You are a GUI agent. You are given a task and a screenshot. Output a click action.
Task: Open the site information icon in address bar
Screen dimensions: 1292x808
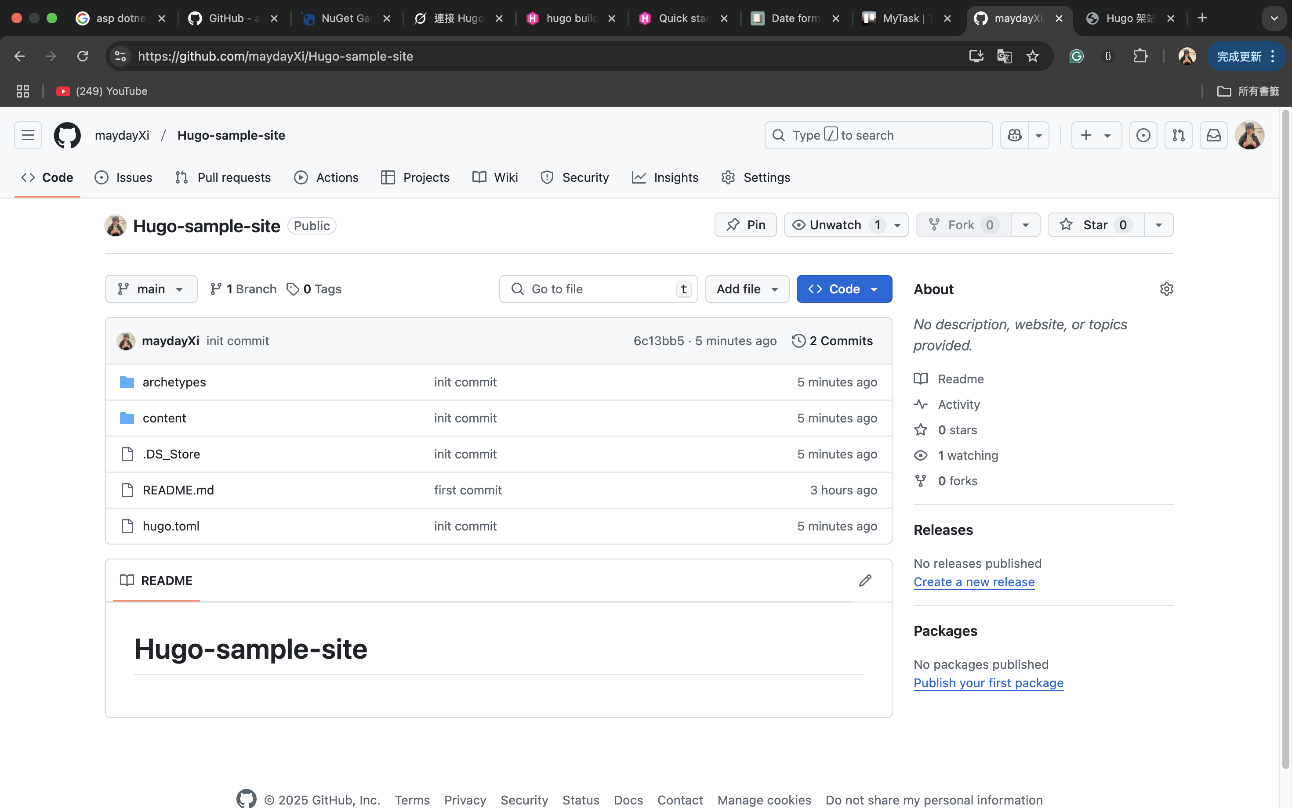(120, 56)
